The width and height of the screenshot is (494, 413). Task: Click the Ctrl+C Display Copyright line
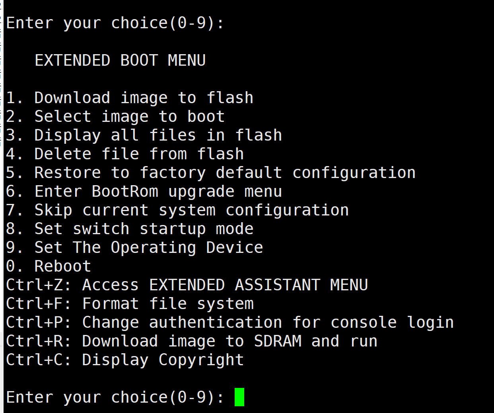[125, 360]
